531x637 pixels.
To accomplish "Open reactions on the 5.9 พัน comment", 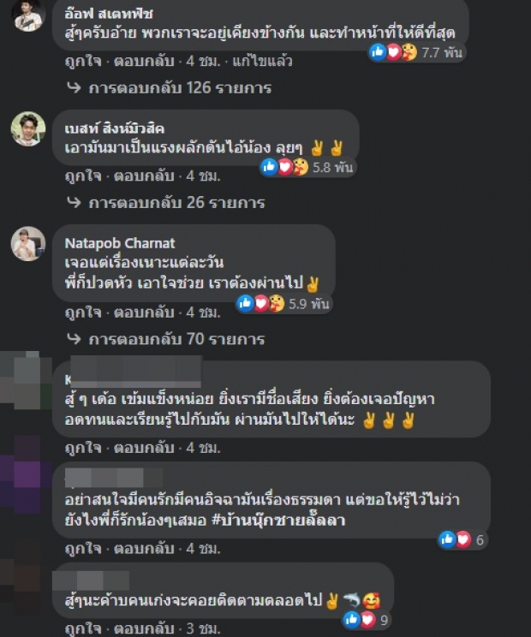I will tap(283, 303).
